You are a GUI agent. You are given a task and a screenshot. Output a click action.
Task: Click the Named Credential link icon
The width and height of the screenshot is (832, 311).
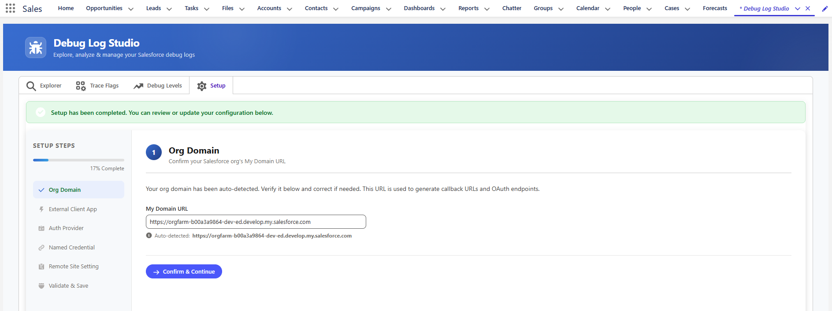tap(41, 248)
